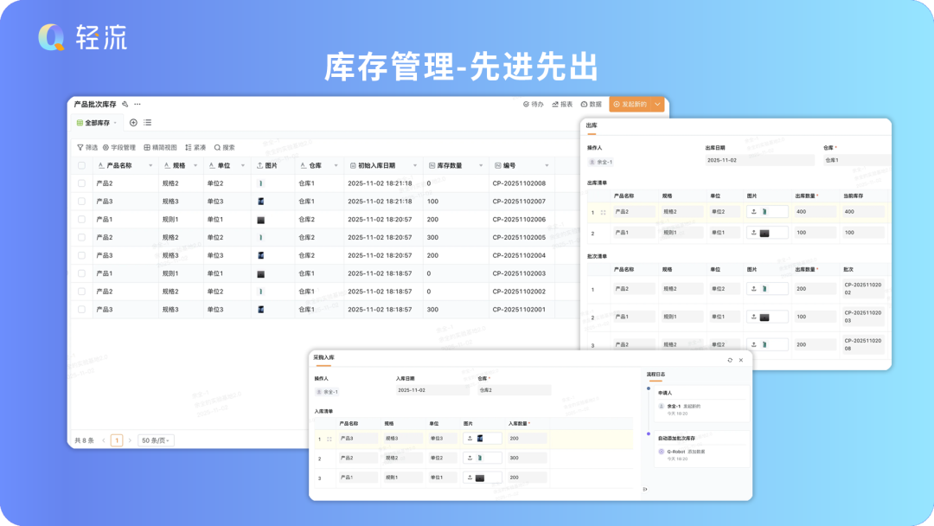Switch to 精简视图
The width and height of the screenshot is (934, 526).
pos(160,148)
